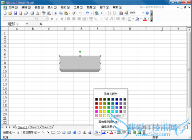Print the sheet via printer icon
Viewport: 192px width, 140px height.
[x=32, y=13]
